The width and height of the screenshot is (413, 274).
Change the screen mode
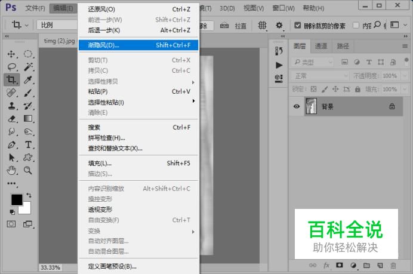(x=27, y=224)
